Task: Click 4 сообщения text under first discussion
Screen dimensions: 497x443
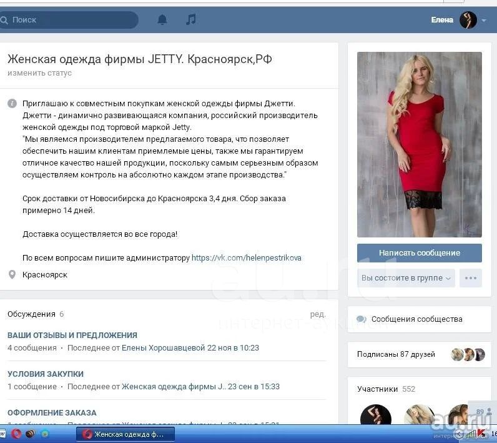Action: pyautogui.click(x=32, y=348)
